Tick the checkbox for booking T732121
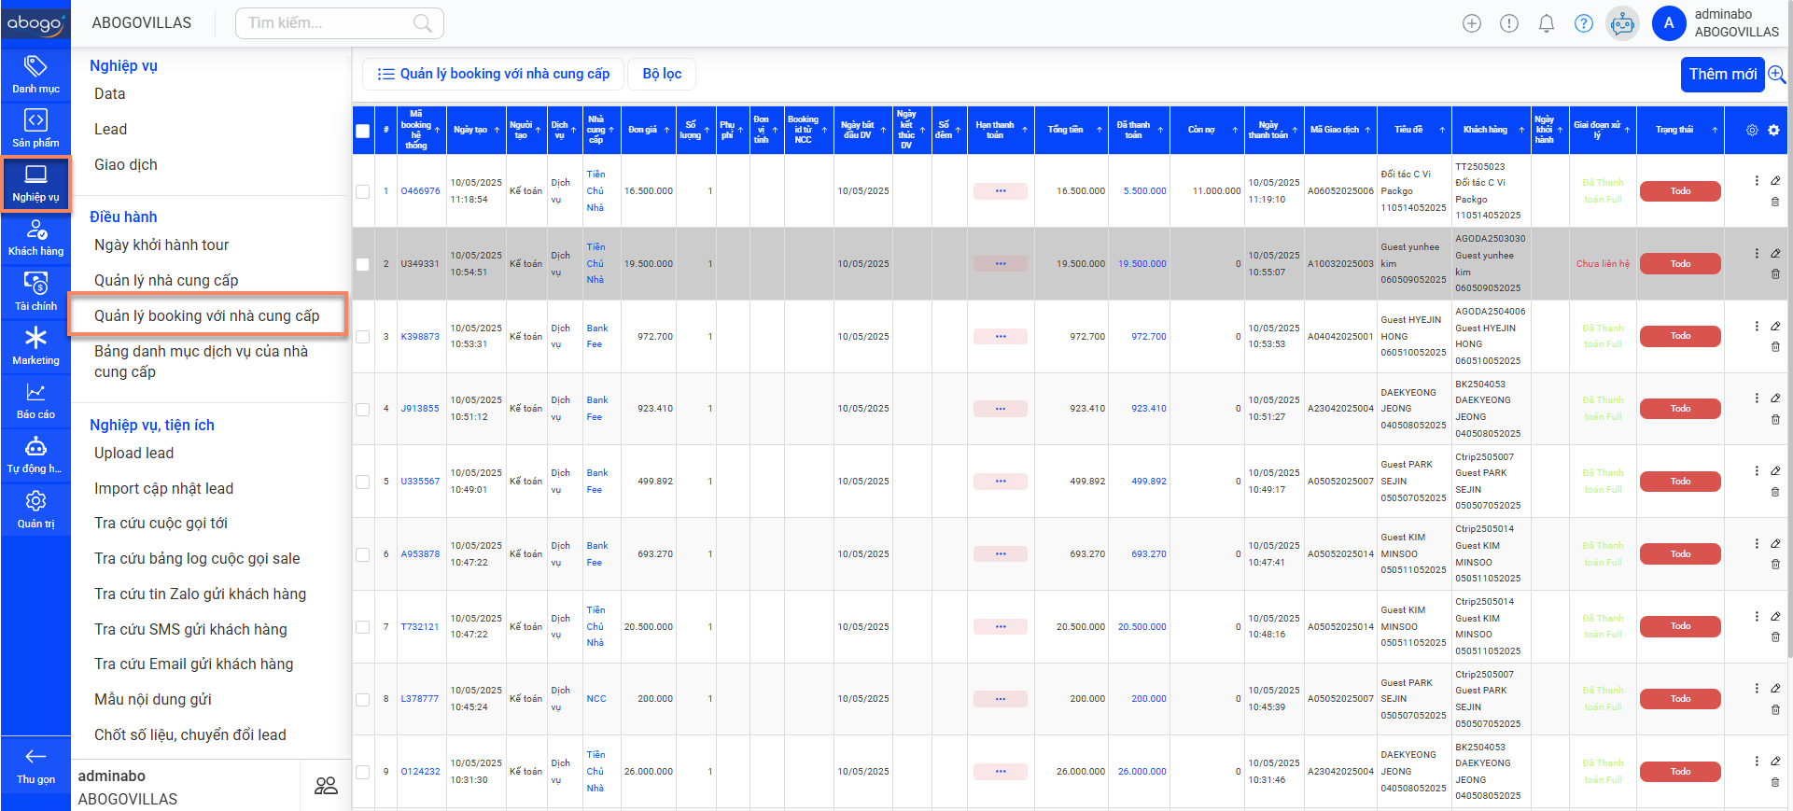This screenshot has width=1793, height=811. 363,627
